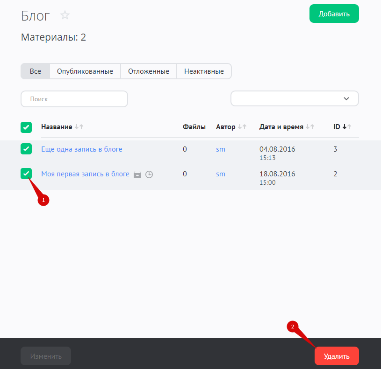Screen dimensions: 381x369
Task: Sort by Автор using the sort arrows
Action: pyautogui.click(x=242, y=127)
